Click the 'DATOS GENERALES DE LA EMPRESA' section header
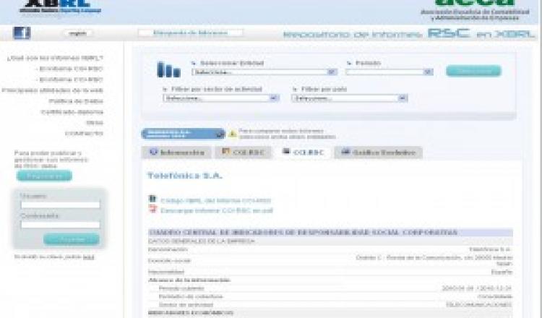Screen dimensions: 542x318 pyautogui.click(x=202, y=241)
